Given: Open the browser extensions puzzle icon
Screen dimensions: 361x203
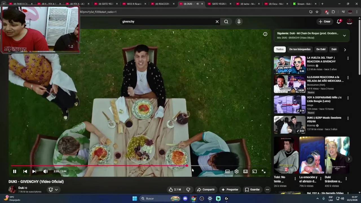Looking at the screenshot, I should (x=333, y=12).
